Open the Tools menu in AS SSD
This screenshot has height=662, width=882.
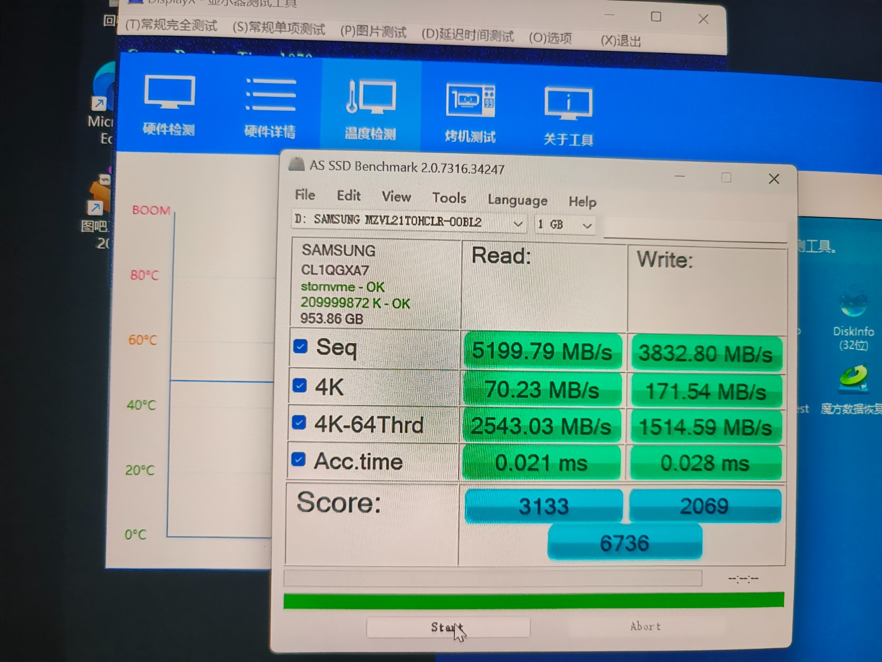click(449, 198)
